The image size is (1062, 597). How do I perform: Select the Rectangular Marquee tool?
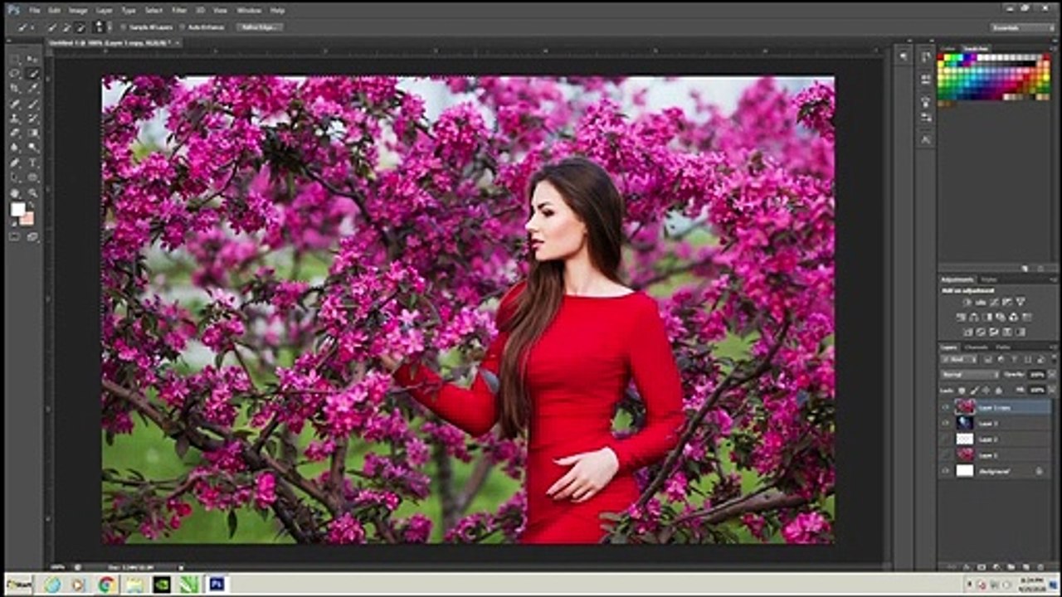point(14,60)
